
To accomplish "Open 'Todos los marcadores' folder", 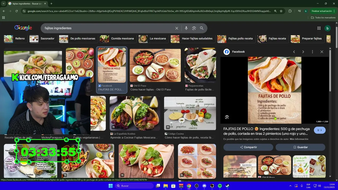I will click(x=323, y=17).
